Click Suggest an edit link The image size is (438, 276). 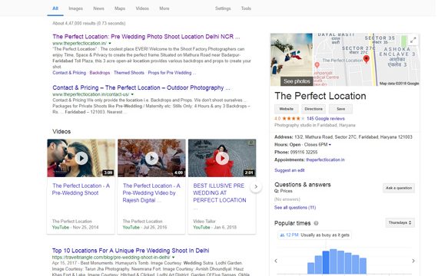click(x=290, y=170)
